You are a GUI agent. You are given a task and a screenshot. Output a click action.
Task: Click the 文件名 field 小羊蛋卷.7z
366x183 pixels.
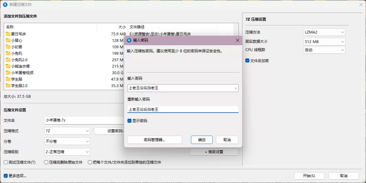[85, 120]
